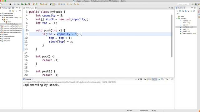Collapse the peek method fold on line 19
200x112 pixels.
(28, 71)
